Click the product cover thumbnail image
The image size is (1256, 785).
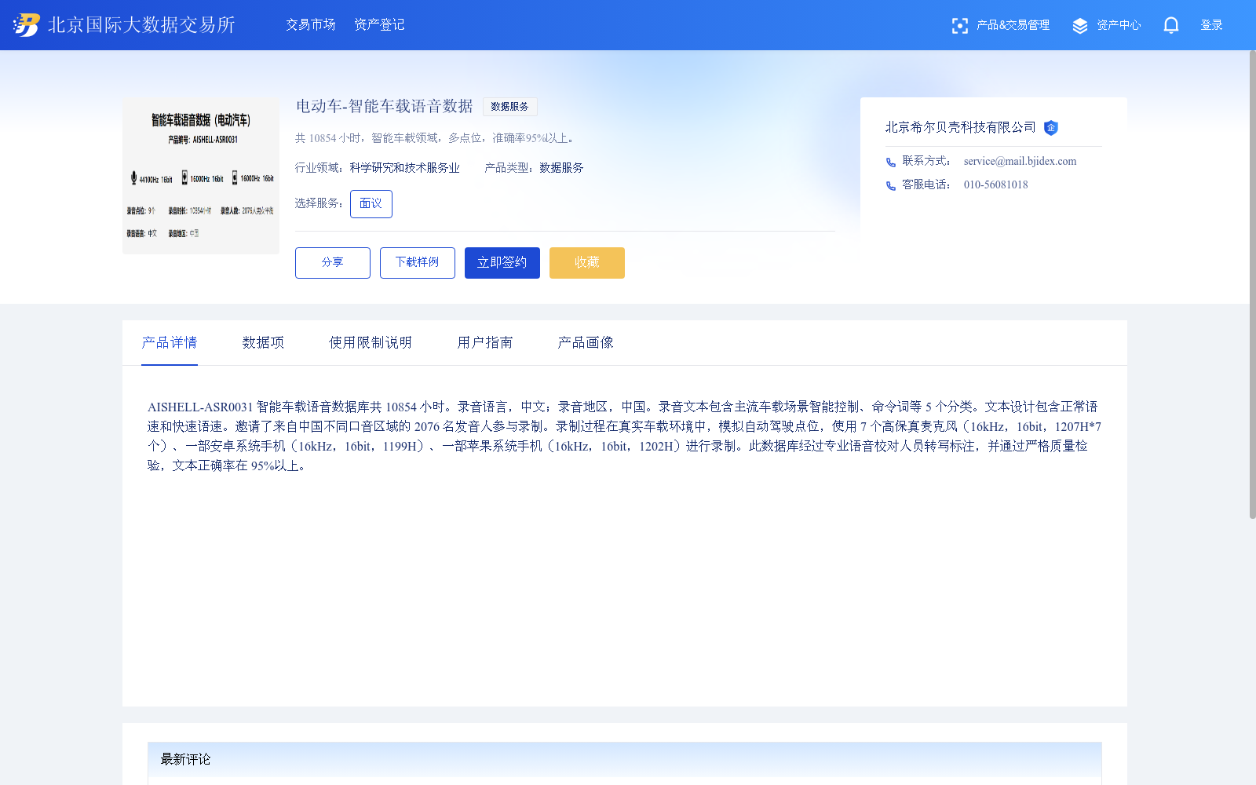[201, 176]
